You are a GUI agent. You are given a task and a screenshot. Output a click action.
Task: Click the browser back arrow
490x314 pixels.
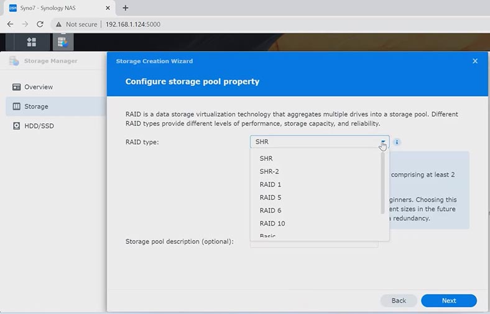pos(11,24)
